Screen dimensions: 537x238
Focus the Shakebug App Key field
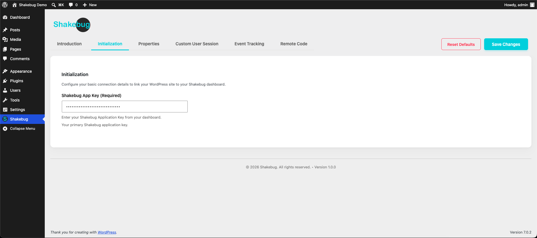(125, 107)
